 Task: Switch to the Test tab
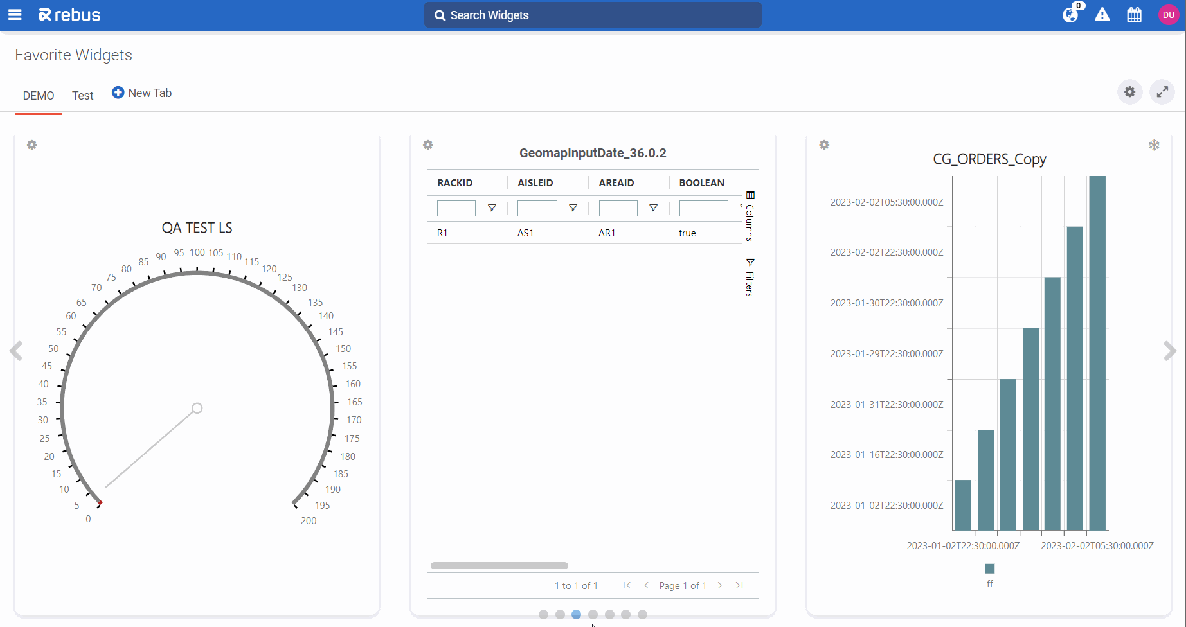pyautogui.click(x=82, y=96)
